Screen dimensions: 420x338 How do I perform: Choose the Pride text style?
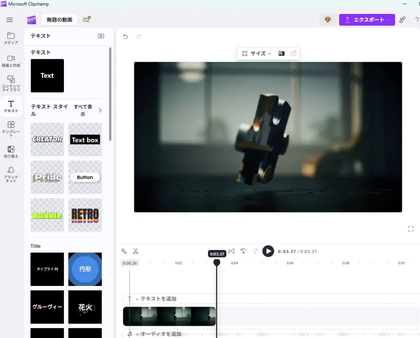[47, 177]
